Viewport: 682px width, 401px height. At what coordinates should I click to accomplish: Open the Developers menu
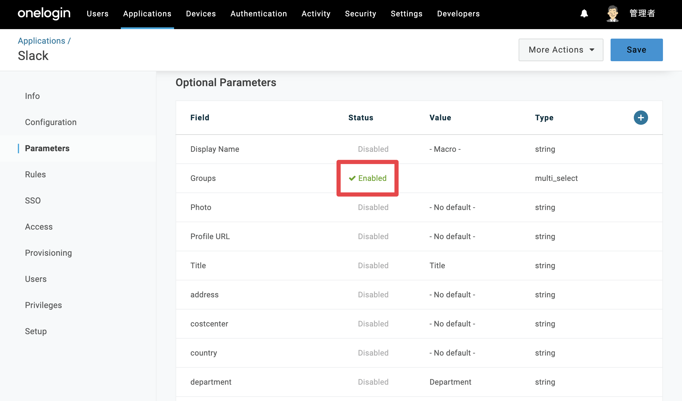click(458, 14)
